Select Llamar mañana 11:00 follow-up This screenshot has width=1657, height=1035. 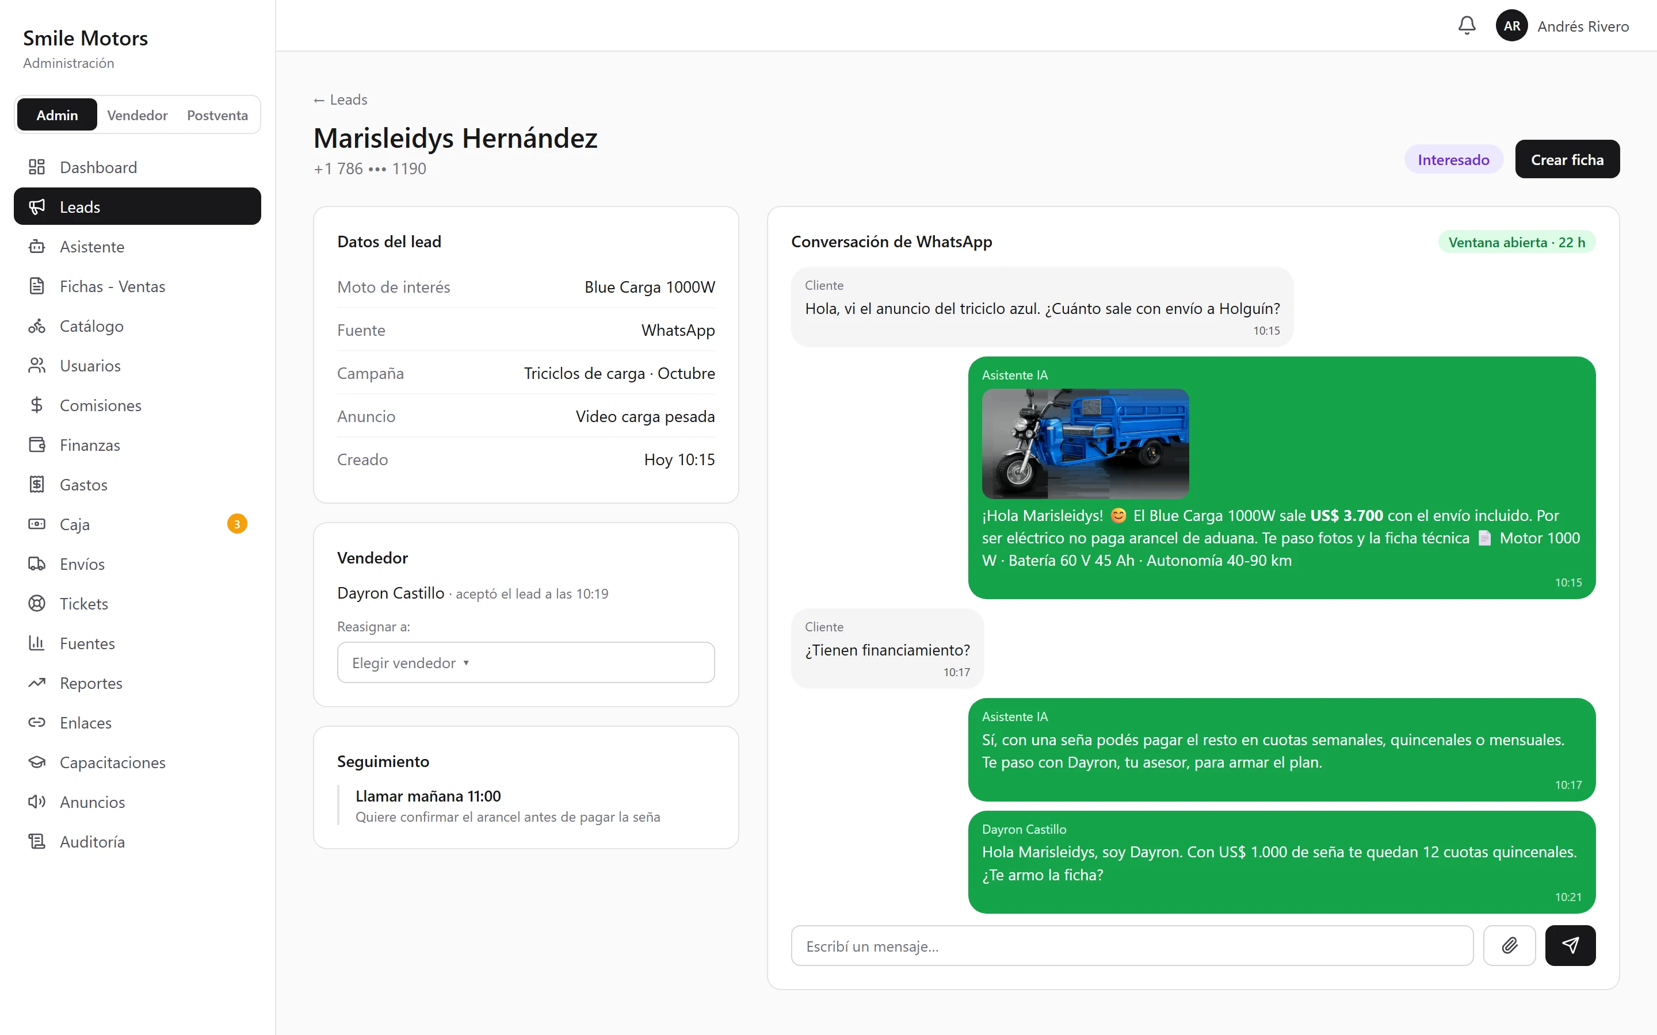pyautogui.click(x=428, y=796)
